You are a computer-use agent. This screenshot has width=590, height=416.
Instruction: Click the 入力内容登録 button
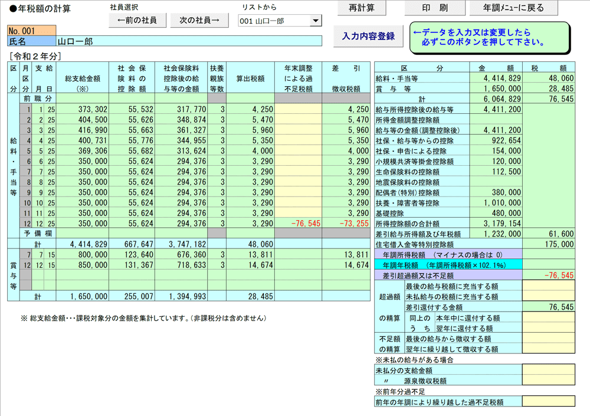click(368, 36)
